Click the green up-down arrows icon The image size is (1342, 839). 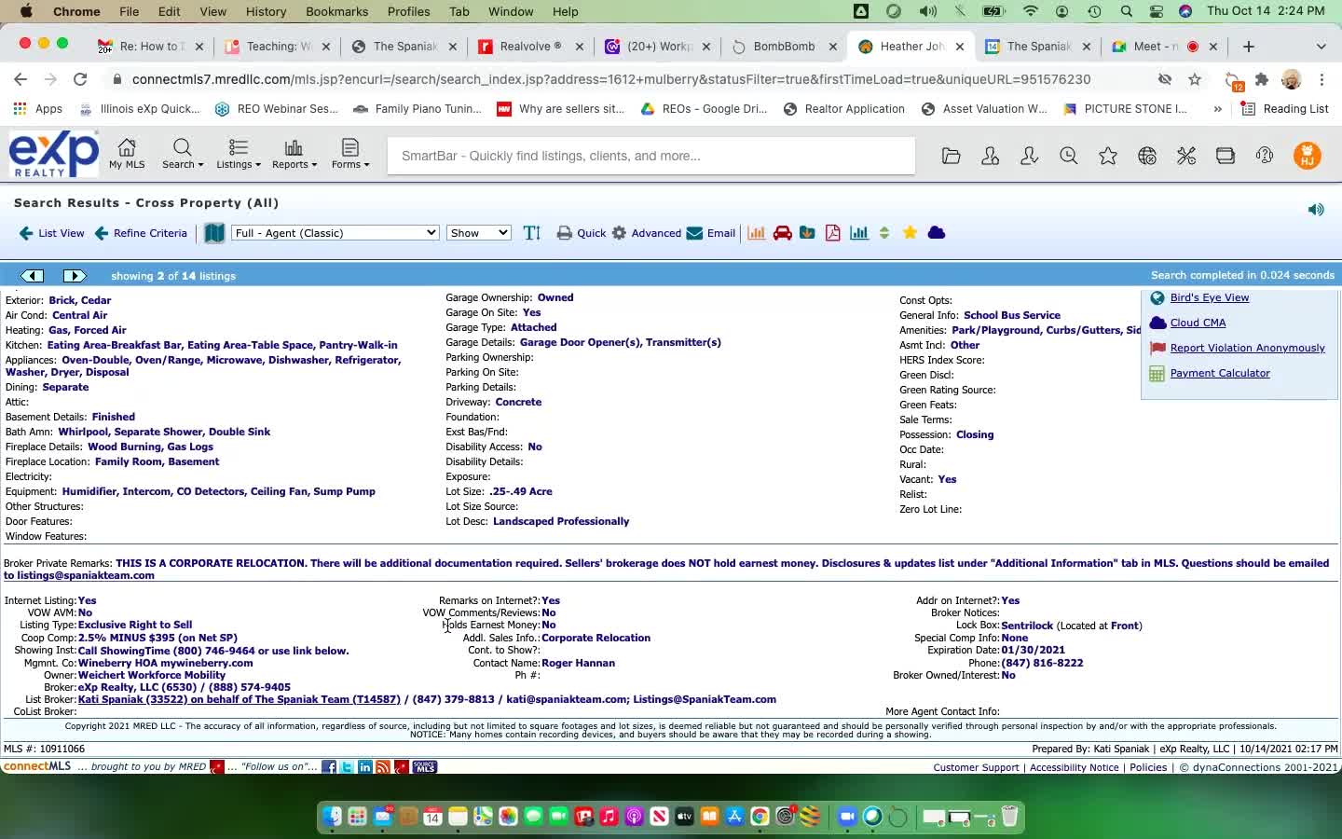coord(884,233)
